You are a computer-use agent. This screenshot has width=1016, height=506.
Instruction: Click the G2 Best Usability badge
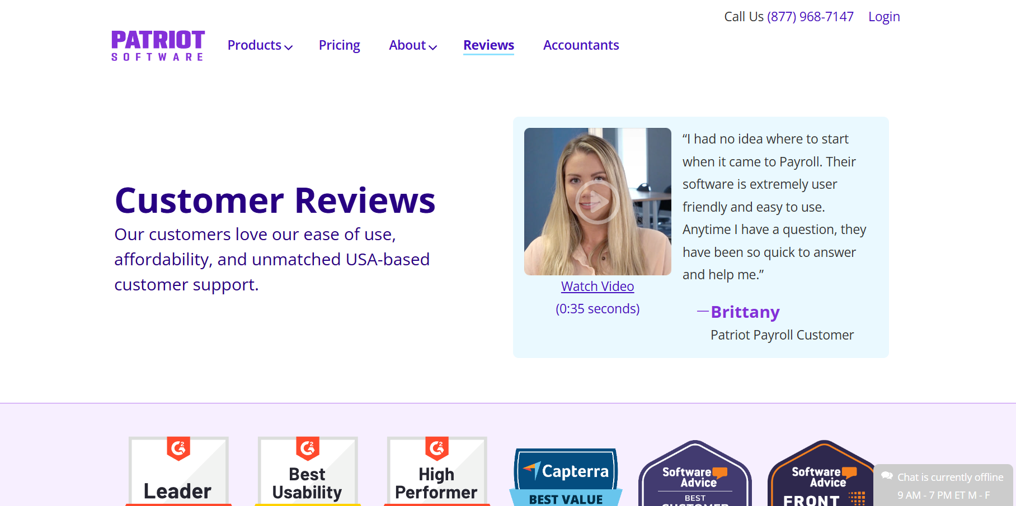(308, 471)
